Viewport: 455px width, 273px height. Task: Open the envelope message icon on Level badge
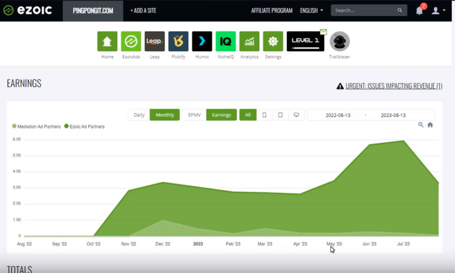323,32
